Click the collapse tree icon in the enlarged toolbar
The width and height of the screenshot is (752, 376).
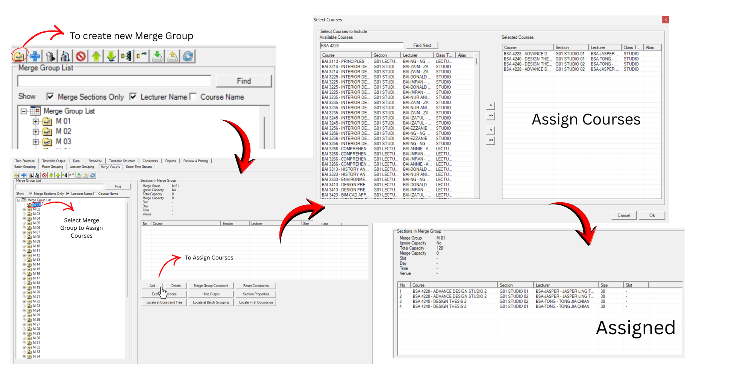pos(142,56)
